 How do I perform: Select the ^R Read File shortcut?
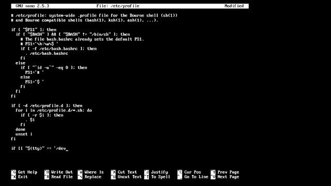coord(58,177)
